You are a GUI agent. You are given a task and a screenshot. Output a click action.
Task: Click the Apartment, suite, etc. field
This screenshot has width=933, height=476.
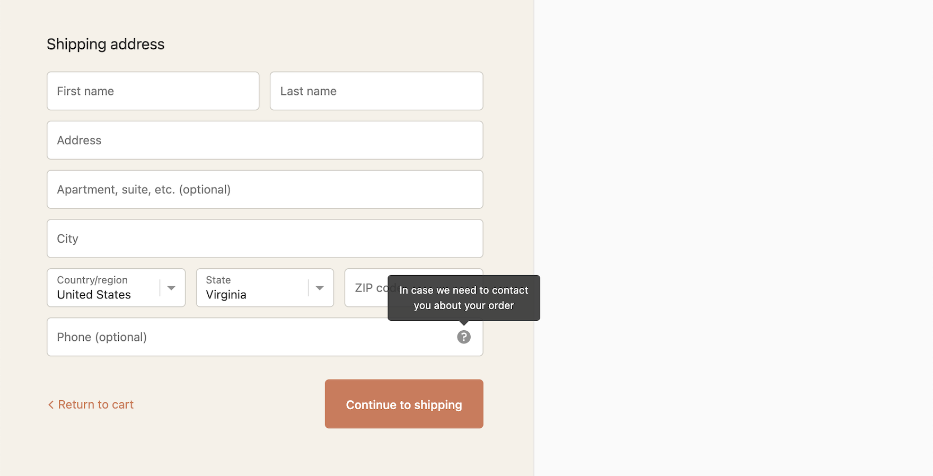pos(265,190)
